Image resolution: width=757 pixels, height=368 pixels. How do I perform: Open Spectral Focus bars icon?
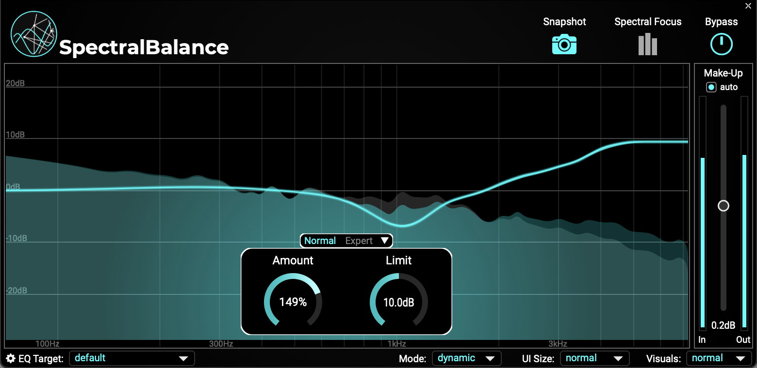[x=648, y=44]
